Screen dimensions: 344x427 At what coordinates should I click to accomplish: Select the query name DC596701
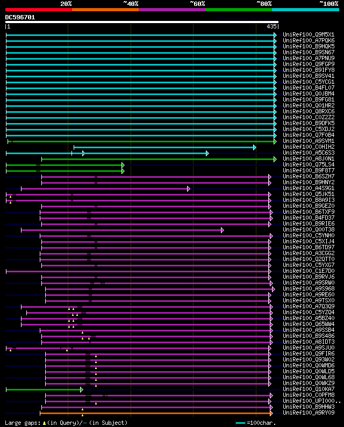[20, 17]
